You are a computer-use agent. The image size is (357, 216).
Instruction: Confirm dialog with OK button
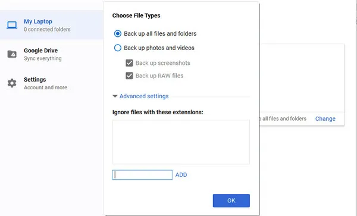coord(231,201)
